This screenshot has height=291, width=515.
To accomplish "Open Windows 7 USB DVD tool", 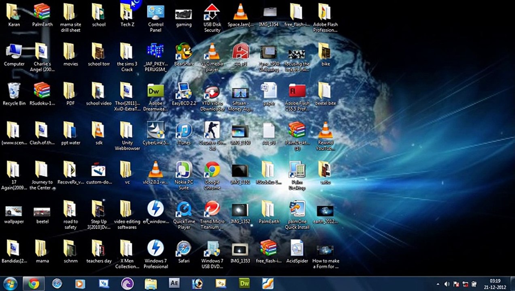I will click(212, 255).
